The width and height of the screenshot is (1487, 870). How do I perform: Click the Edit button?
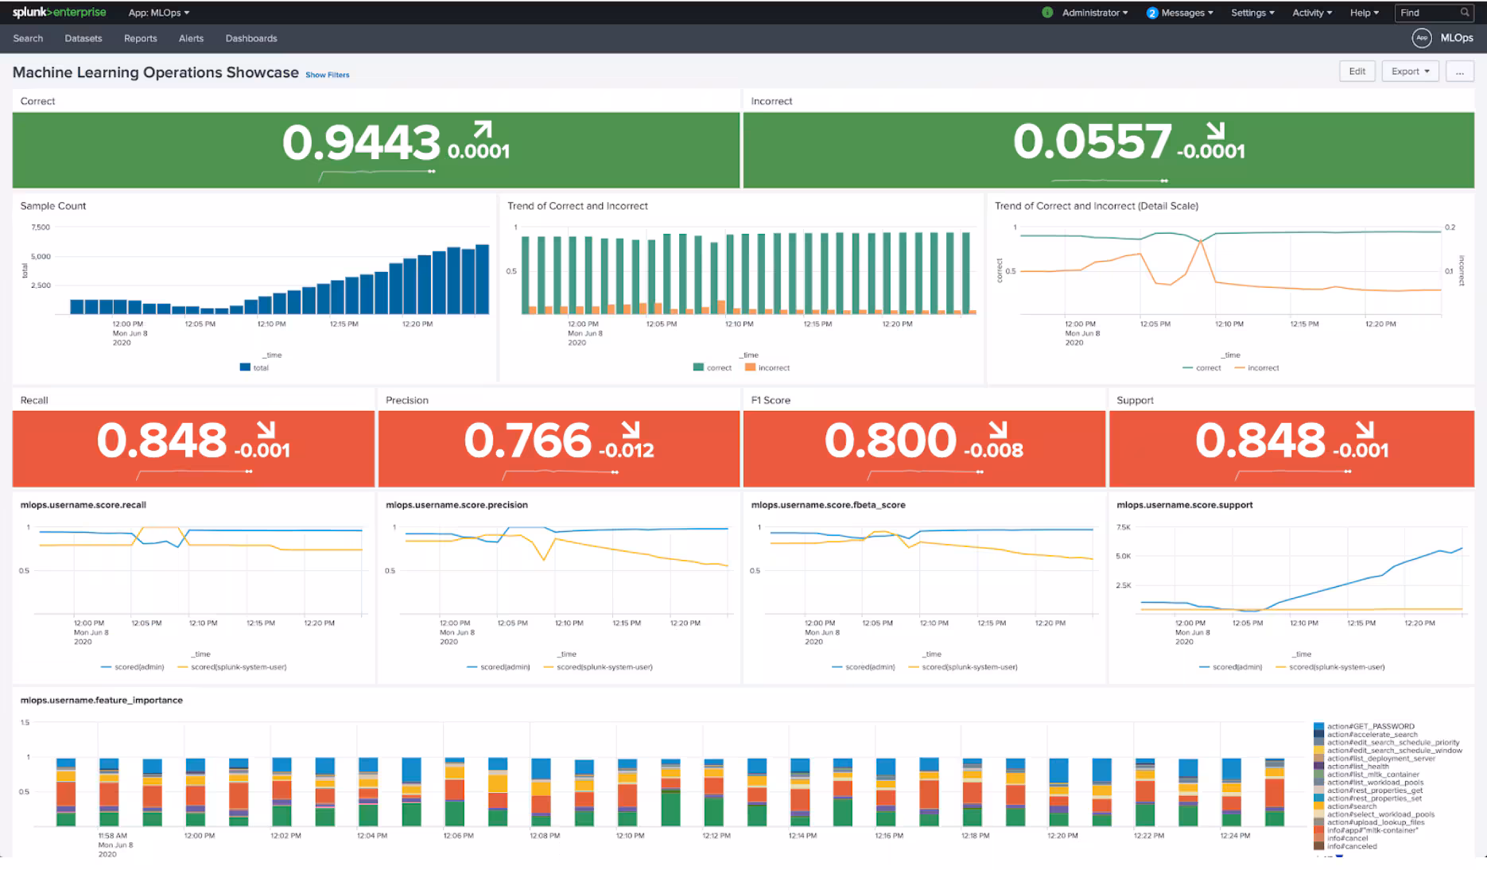(1357, 71)
